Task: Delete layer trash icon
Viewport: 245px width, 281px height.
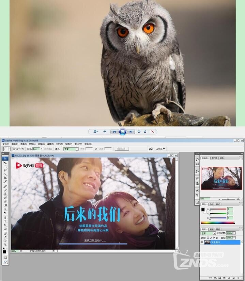Action: (238, 278)
